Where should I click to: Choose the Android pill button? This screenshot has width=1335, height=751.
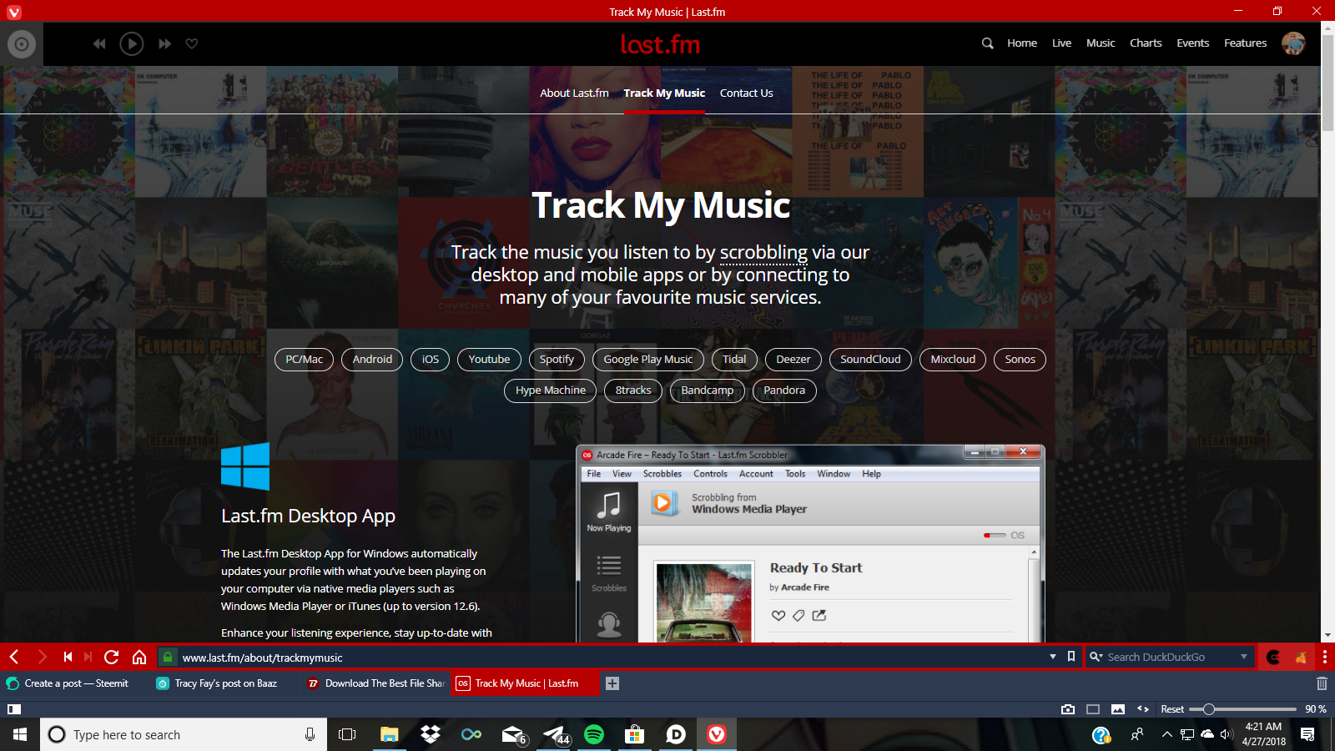(x=372, y=360)
